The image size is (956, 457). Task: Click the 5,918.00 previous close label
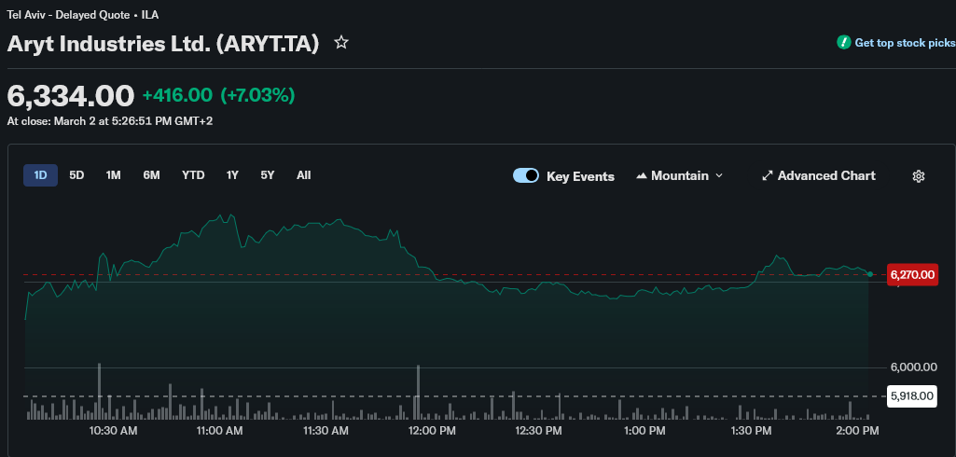tap(912, 396)
